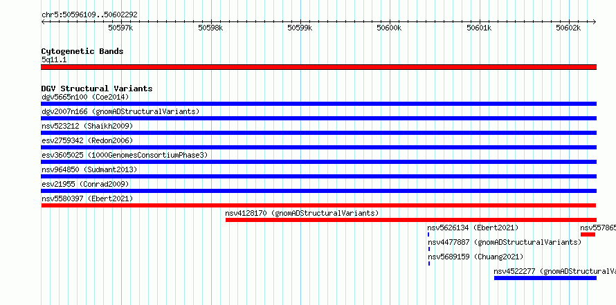Open the dgv5665n100 (Coe2014) variant label
Screen dimensions: 616x305
click(x=85, y=97)
